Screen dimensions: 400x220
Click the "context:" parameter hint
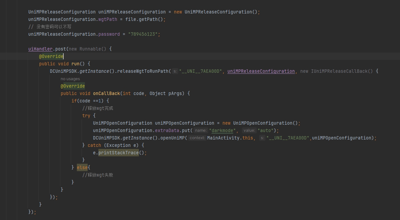197,138
